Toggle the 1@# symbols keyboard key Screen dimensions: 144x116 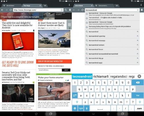(81, 108)
